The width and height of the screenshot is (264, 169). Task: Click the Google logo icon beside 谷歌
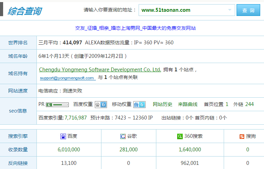[123, 136]
